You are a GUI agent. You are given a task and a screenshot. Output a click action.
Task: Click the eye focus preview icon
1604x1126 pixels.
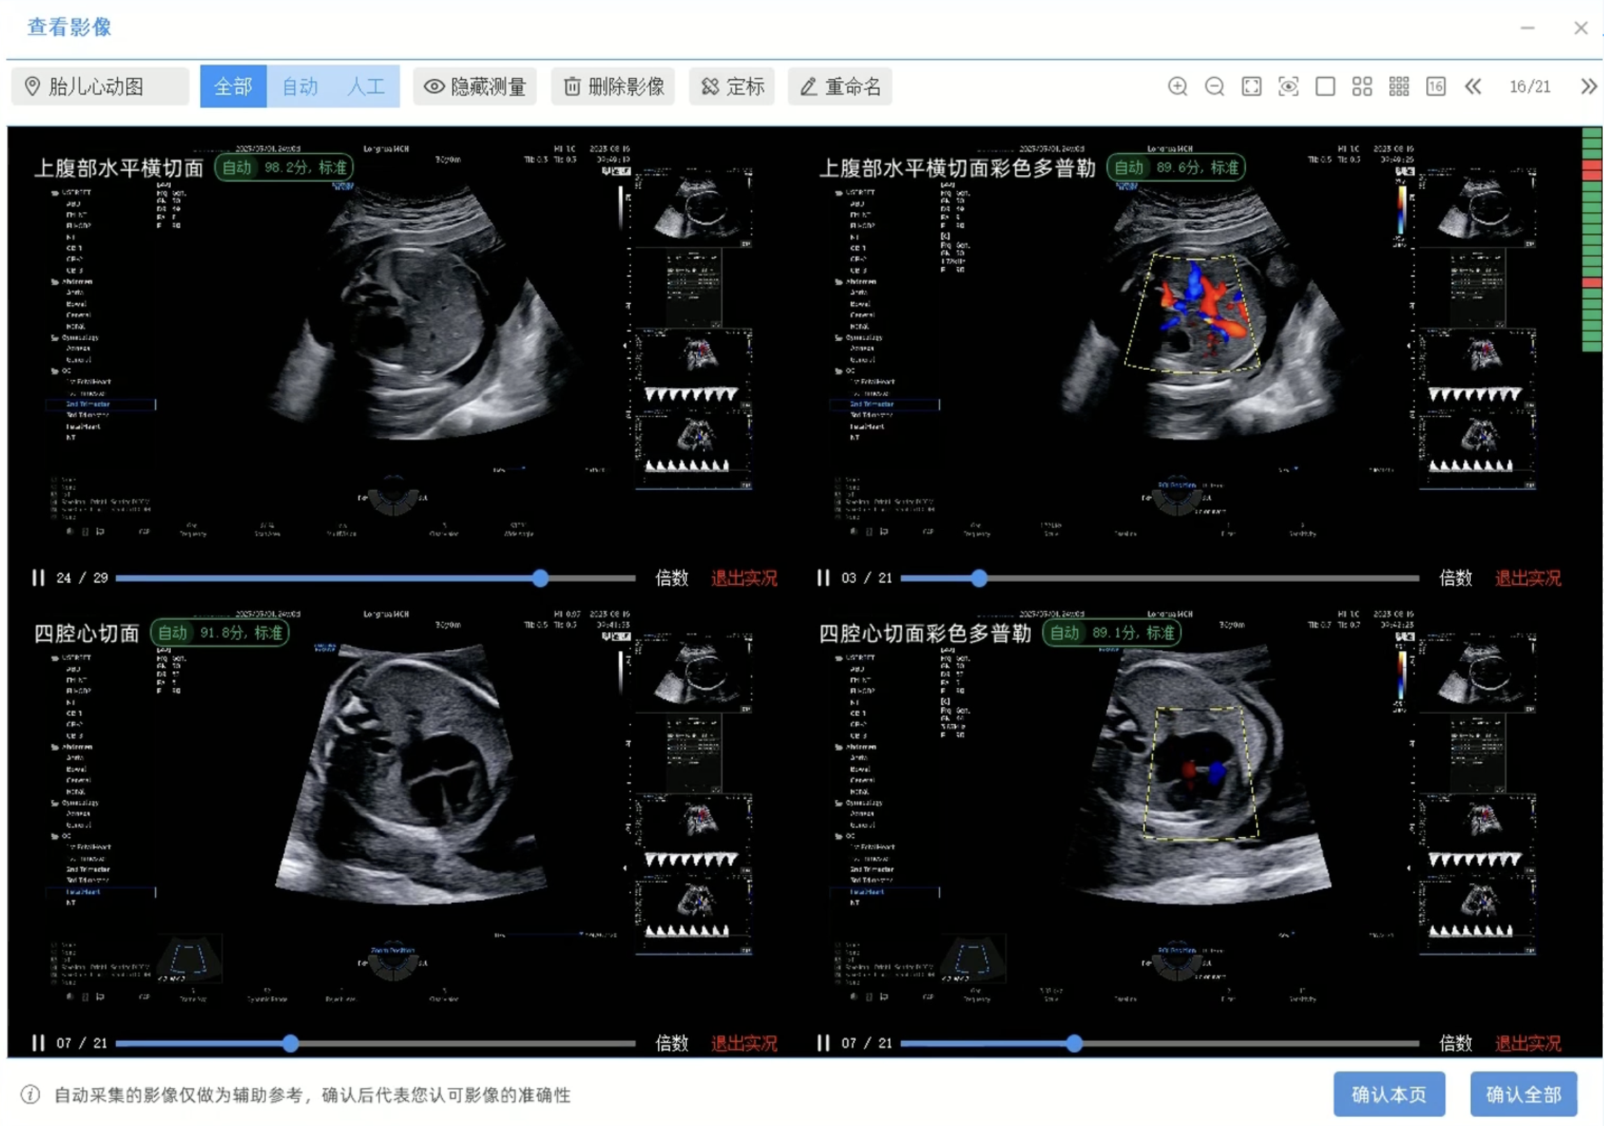pyautogui.click(x=1288, y=87)
